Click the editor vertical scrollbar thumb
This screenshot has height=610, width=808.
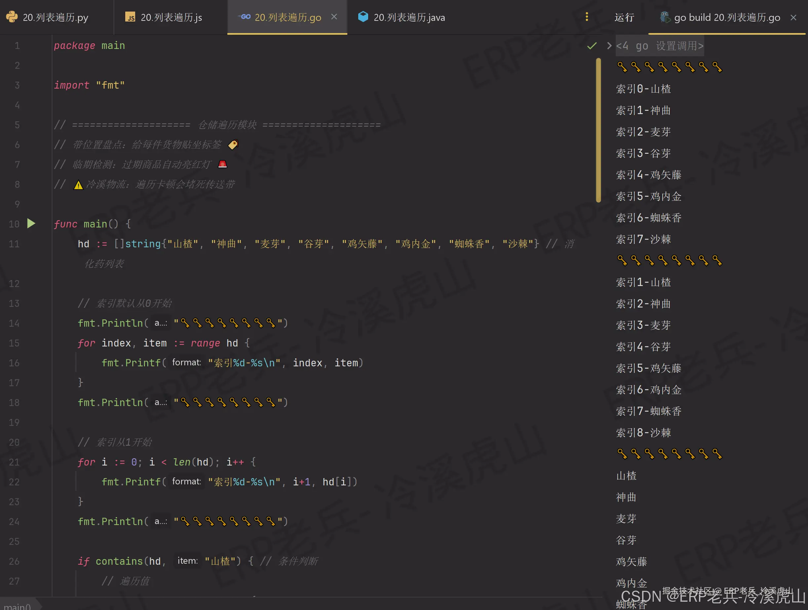(598, 130)
